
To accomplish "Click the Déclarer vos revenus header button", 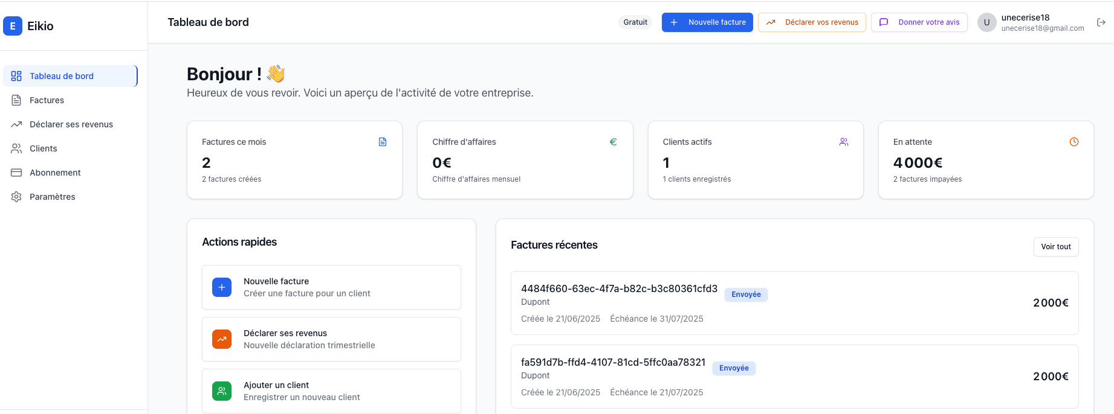I will click(x=812, y=22).
